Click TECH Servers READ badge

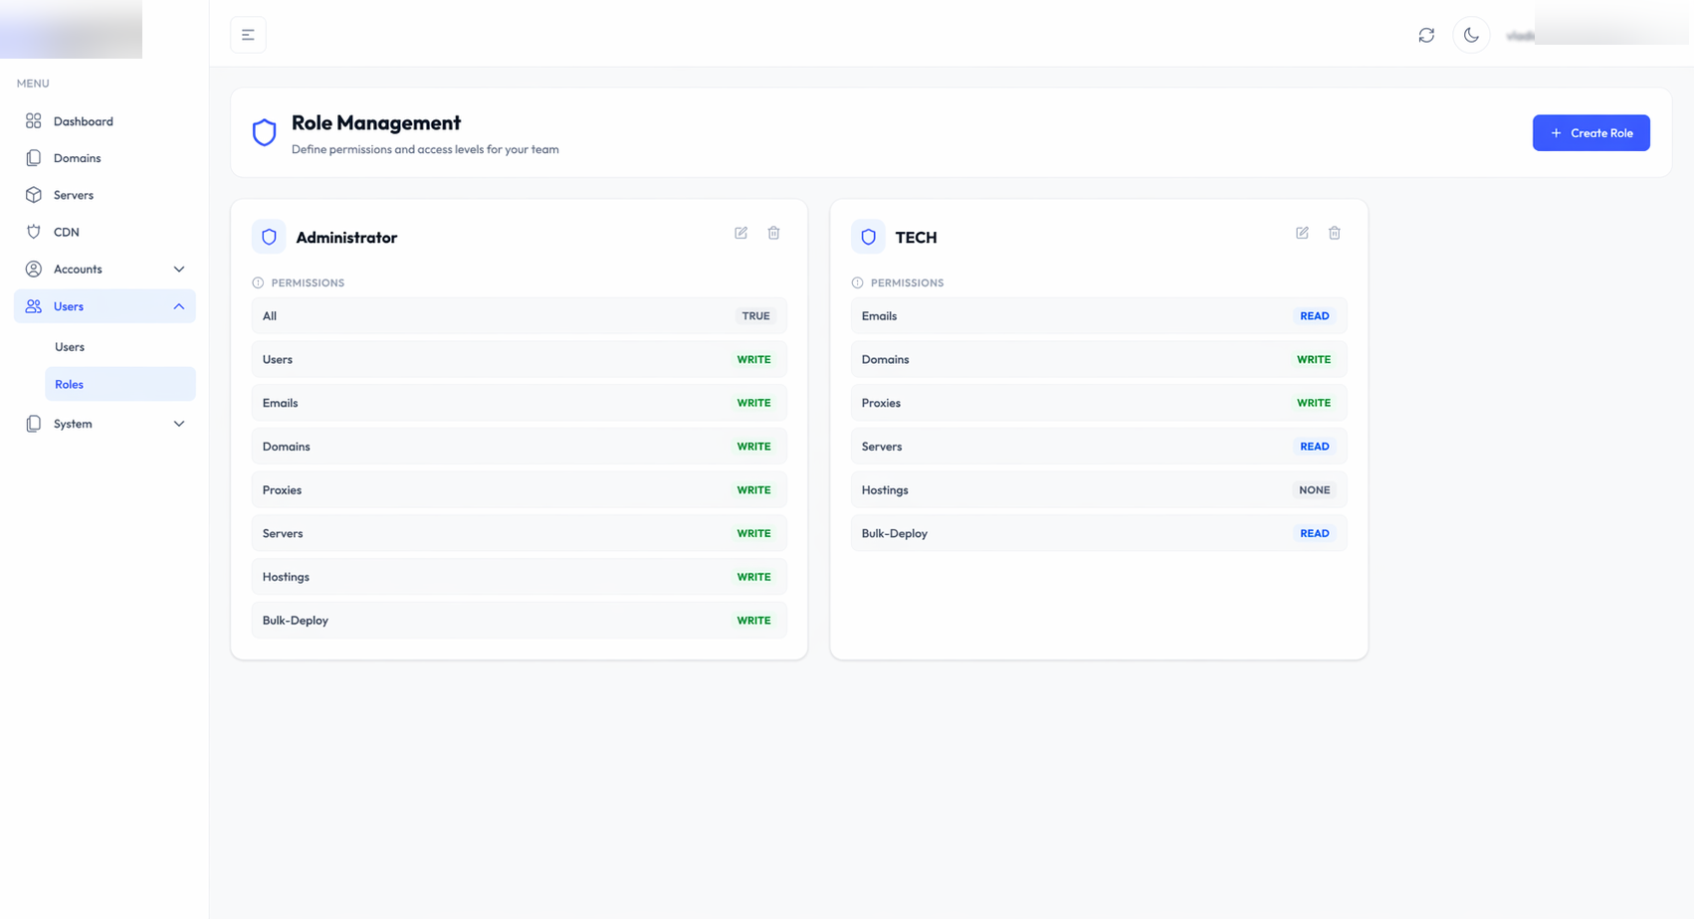pyautogui.click(x=1314, y=447)
